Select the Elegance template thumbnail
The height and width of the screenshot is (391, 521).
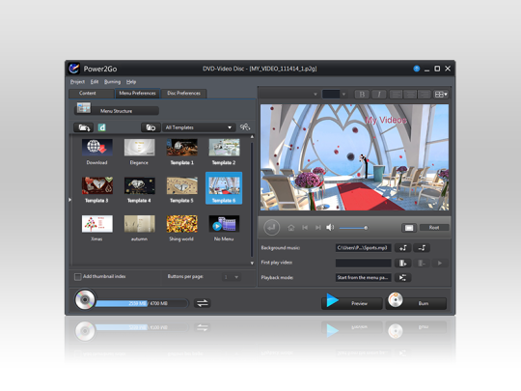click(x=139, y=148)
